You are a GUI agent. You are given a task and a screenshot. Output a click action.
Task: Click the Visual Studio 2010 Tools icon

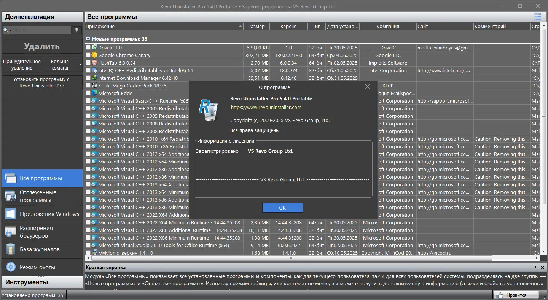coord(94,245)
